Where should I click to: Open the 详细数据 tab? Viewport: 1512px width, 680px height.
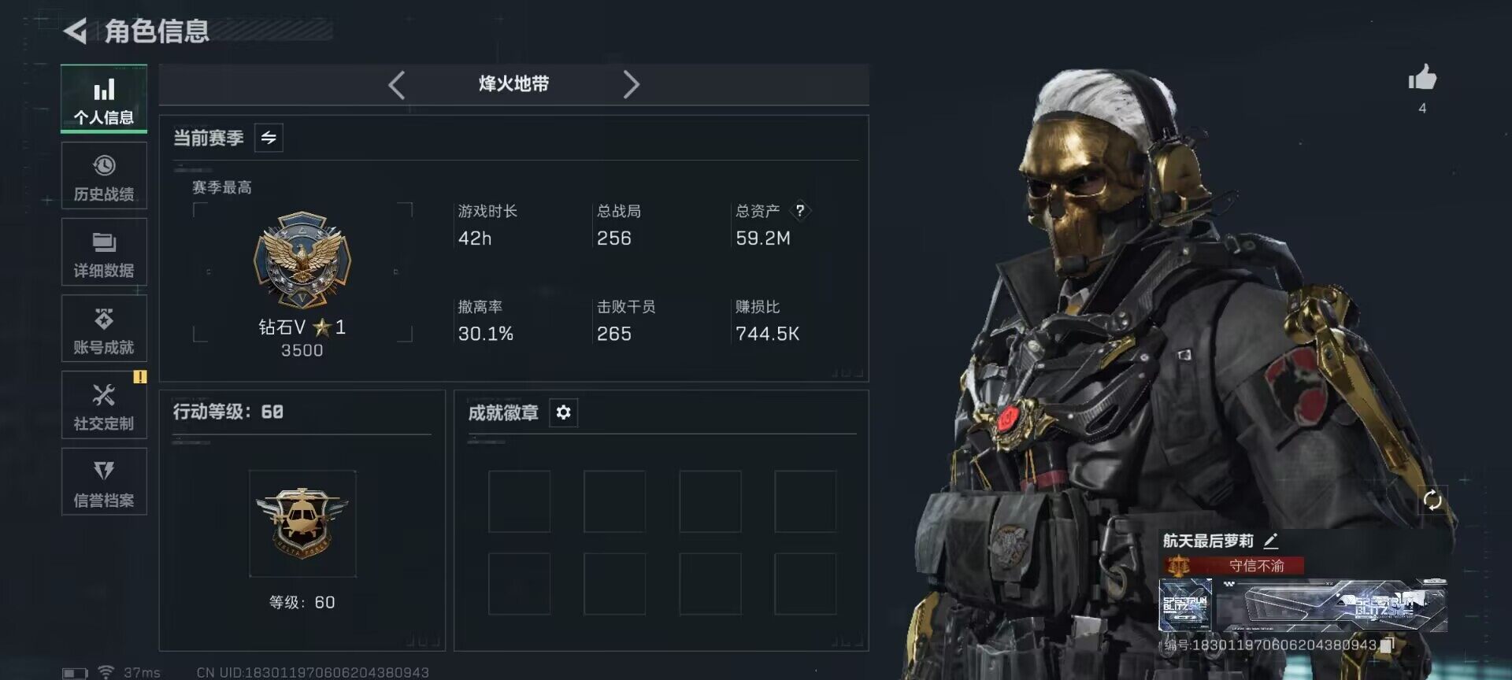(104, 252)
